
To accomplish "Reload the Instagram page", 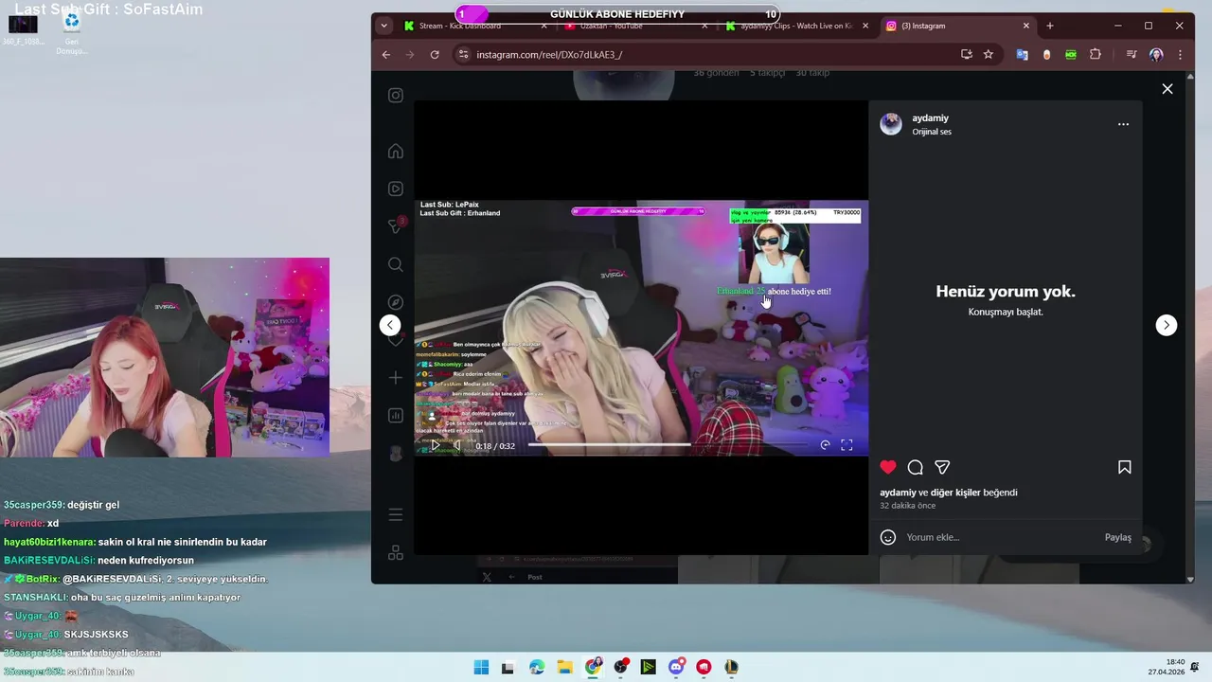I will click(x=435, y=55).
